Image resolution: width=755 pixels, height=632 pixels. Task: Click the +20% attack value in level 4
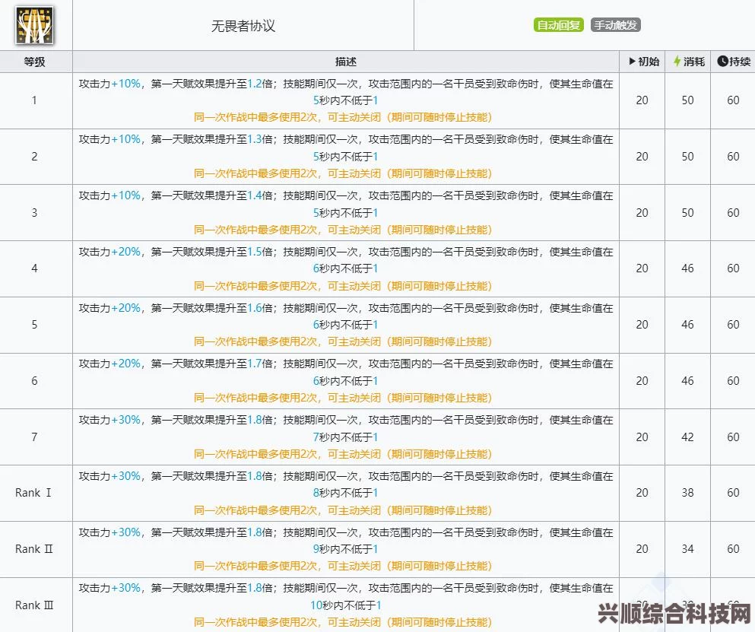125,252
